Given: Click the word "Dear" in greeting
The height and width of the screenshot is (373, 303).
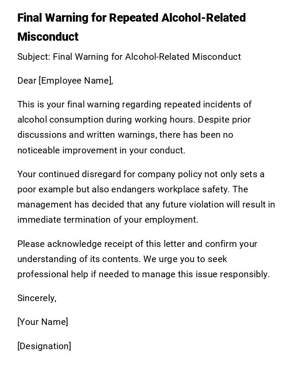Looking at the screenshot, I should [x=27, y=81].
